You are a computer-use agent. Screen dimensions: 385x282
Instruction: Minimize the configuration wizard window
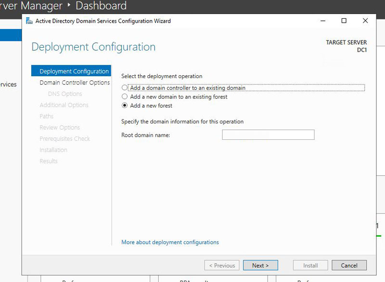coord(323,21)
